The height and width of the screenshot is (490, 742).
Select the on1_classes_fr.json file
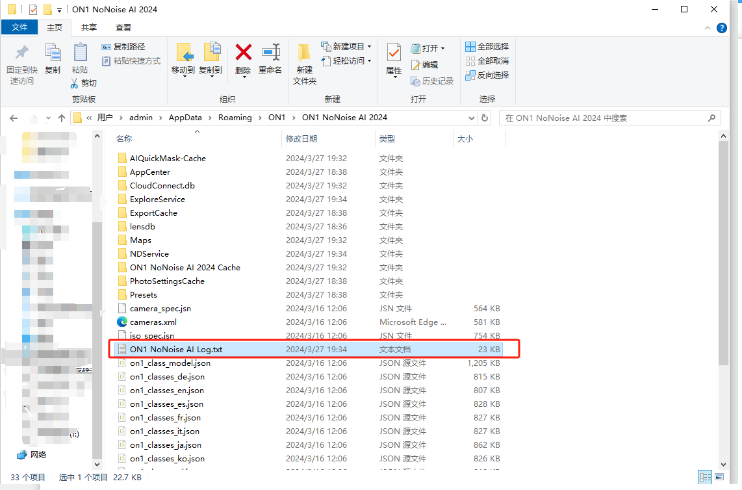click(165, 418)
